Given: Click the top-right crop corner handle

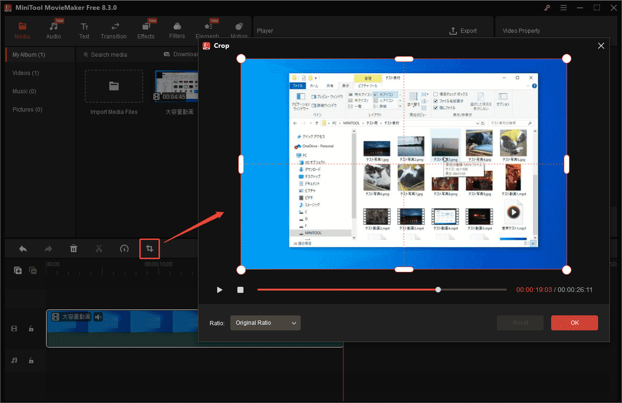Looking at the screenshot, I should 567,59.
